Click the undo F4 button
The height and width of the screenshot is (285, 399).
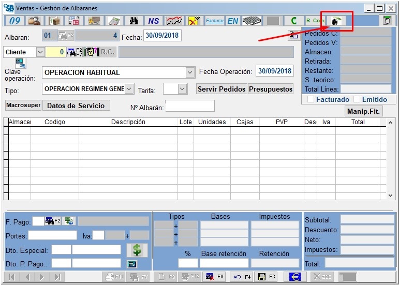pyautogui.click(x=241, y=277)
